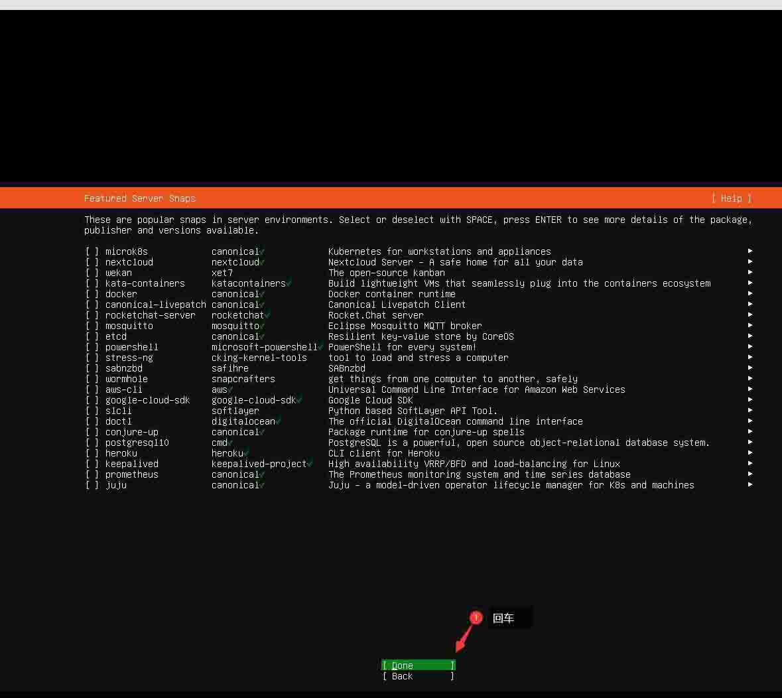Select the snap name "prometheus"
Image resolution: width=782 pixels, height=698 pixels.
click(x=132, y=474)
